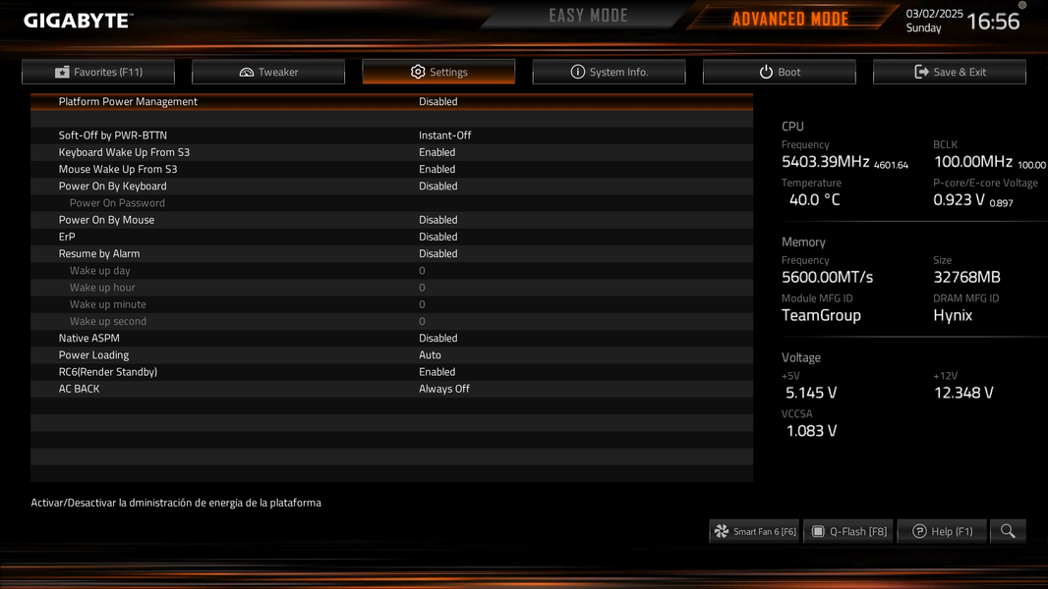Switch to Easy Mode

[588, 16]
